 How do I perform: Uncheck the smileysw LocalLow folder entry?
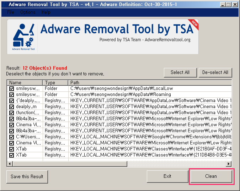pyautogui.click(x=11, y=89)
